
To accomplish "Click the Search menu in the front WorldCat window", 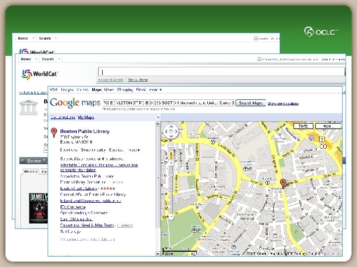I will click(48, 59).
